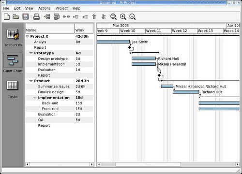Click the Gantt chart scroll-left arrow

(99, 164)
